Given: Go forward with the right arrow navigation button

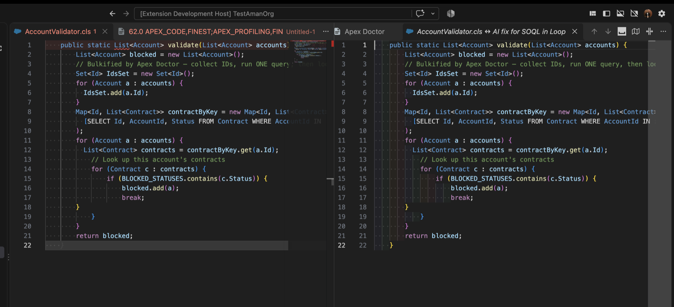Looking at the screenshot, I should click(126, 13).
